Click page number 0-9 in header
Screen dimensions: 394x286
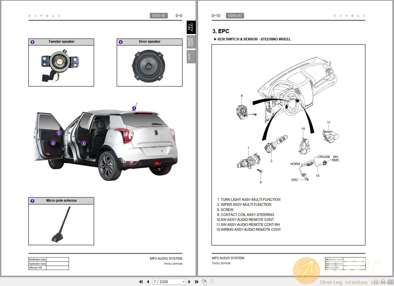point(179,16)
